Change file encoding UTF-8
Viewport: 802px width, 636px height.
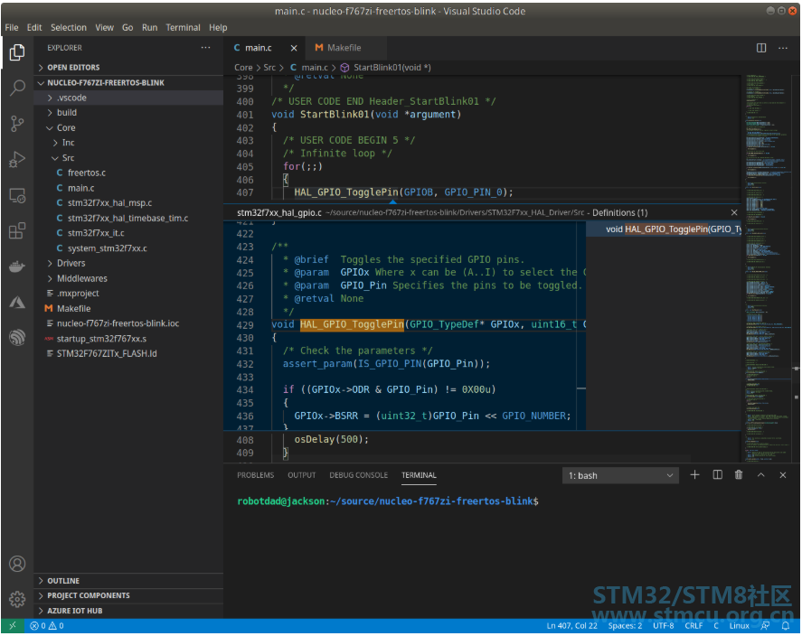tap(663, 626)
